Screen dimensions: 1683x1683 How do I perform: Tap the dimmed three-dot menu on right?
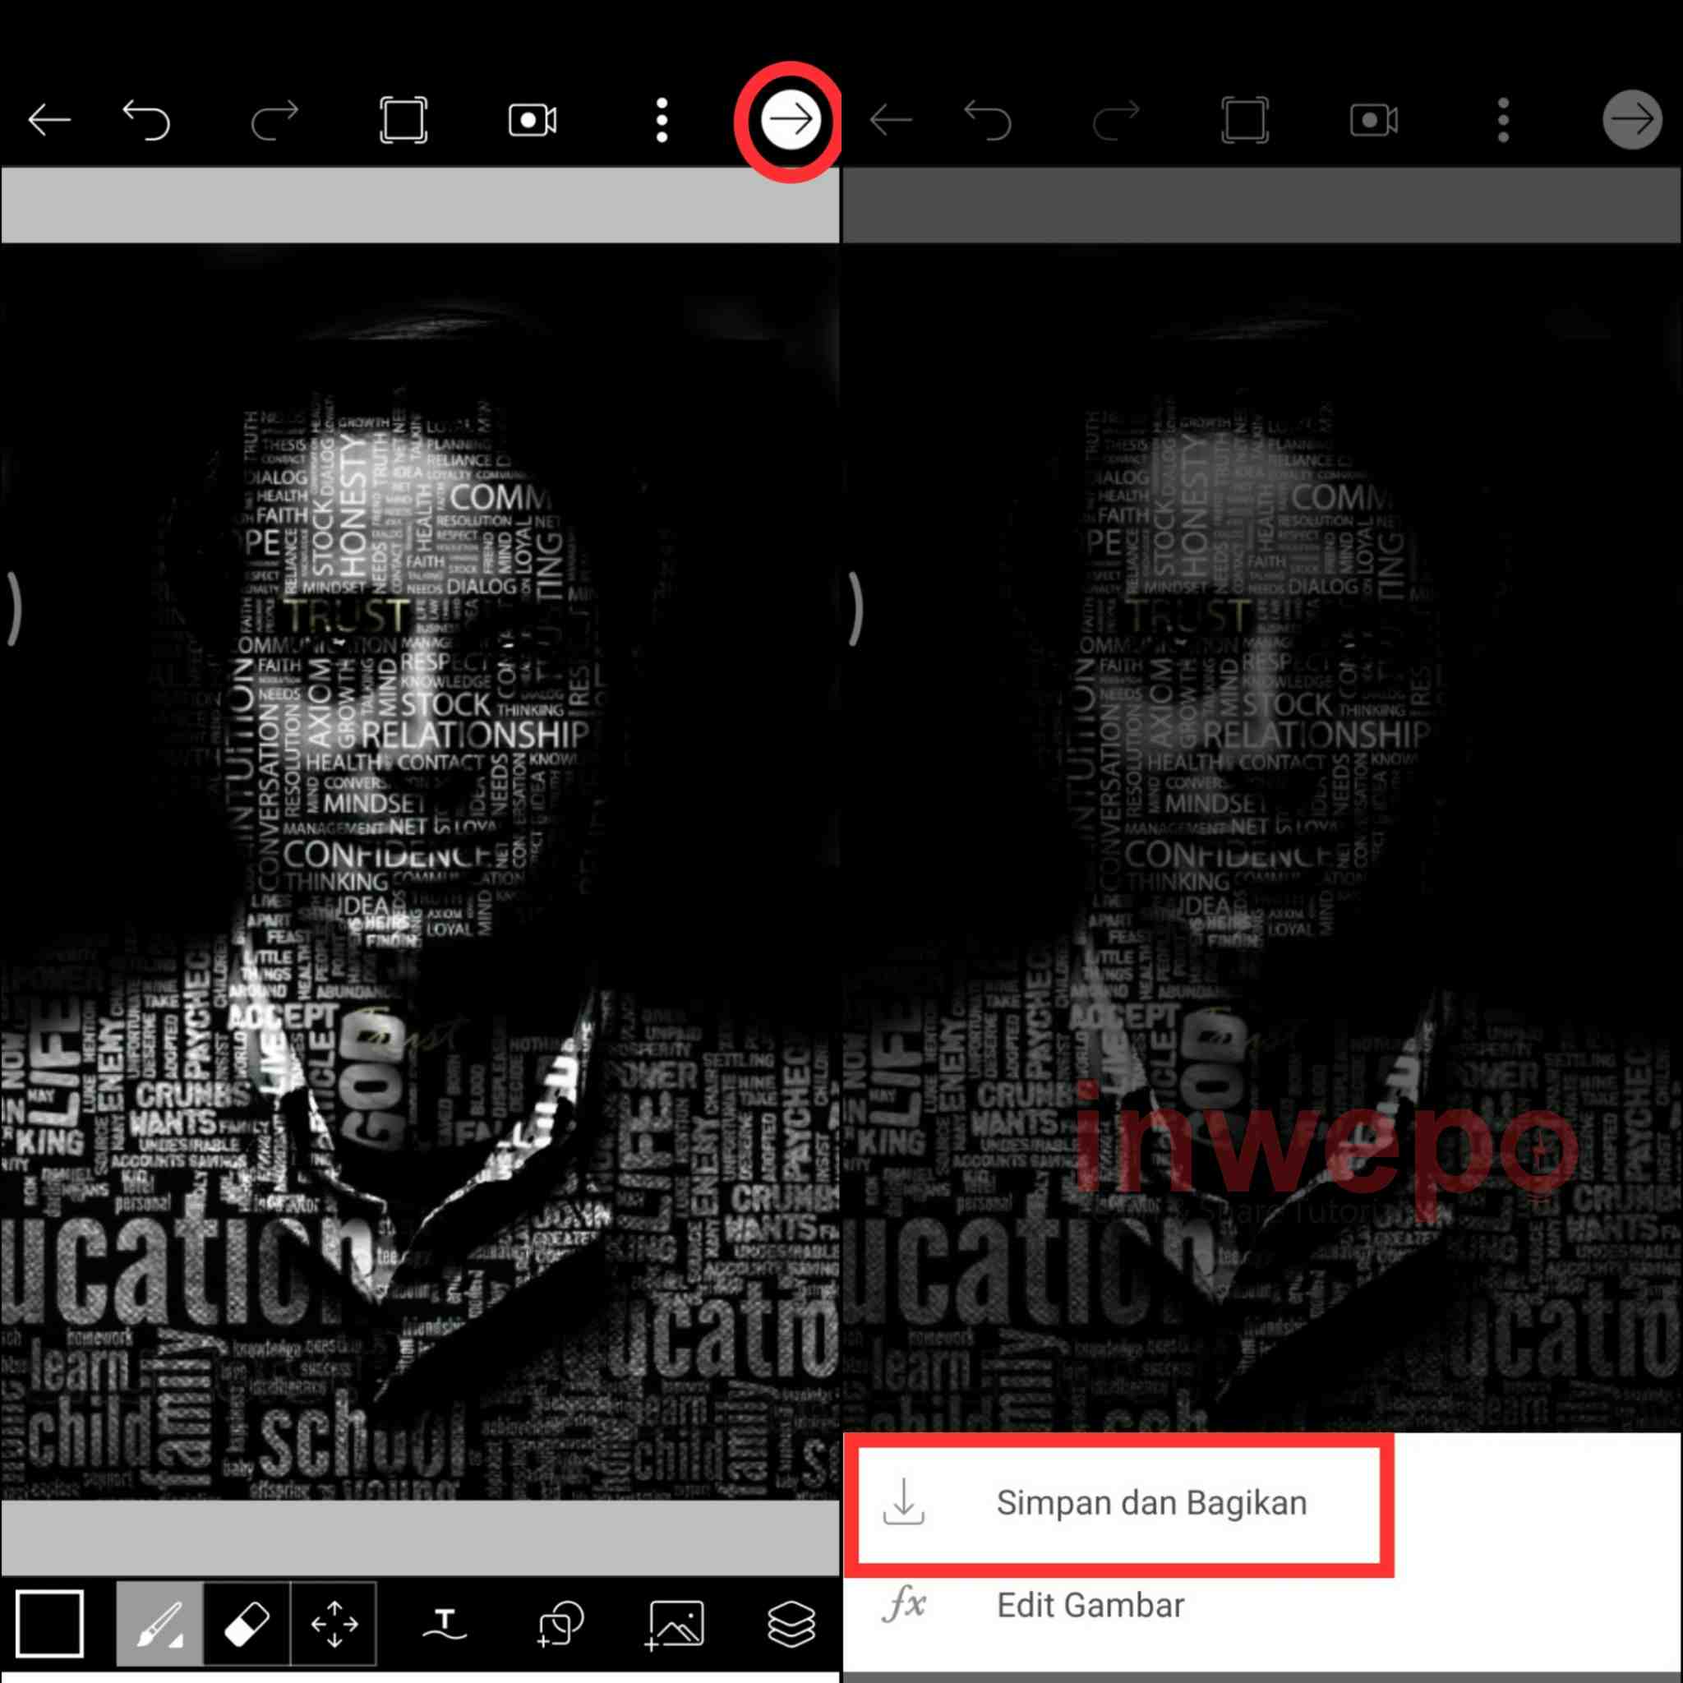point(1504,119)
